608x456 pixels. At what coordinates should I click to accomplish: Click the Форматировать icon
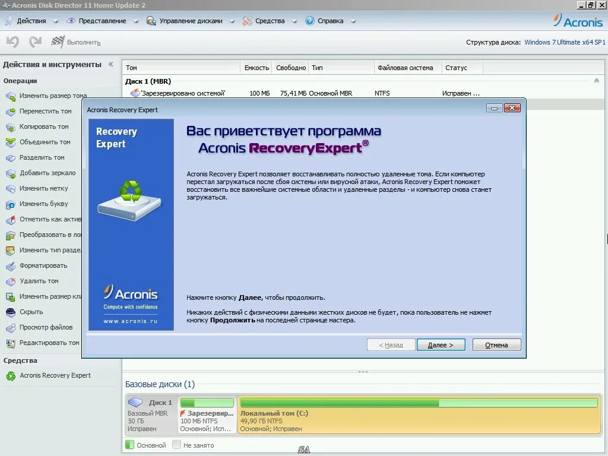point(11,266)
